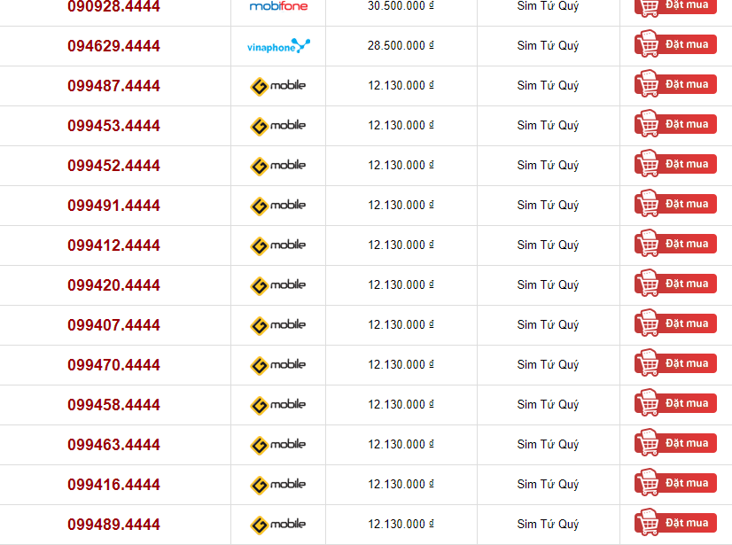Click cart icon for 099452.4444 row
Screen dimensions: 732x545
tap(648, 163)
